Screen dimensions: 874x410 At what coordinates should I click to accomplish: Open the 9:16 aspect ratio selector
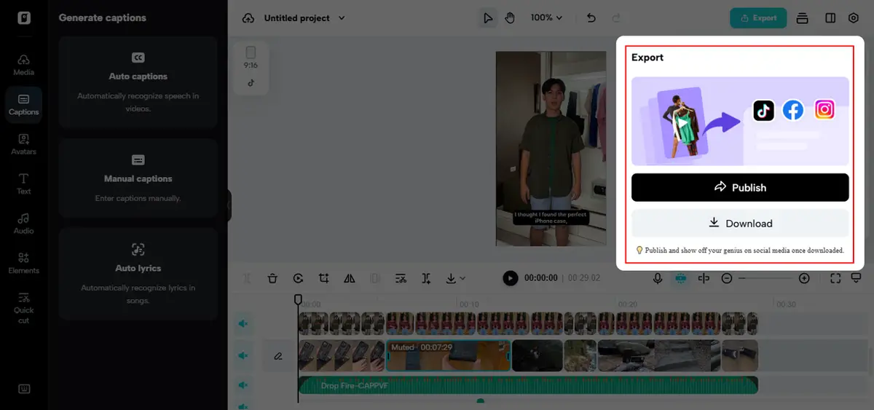251,57
